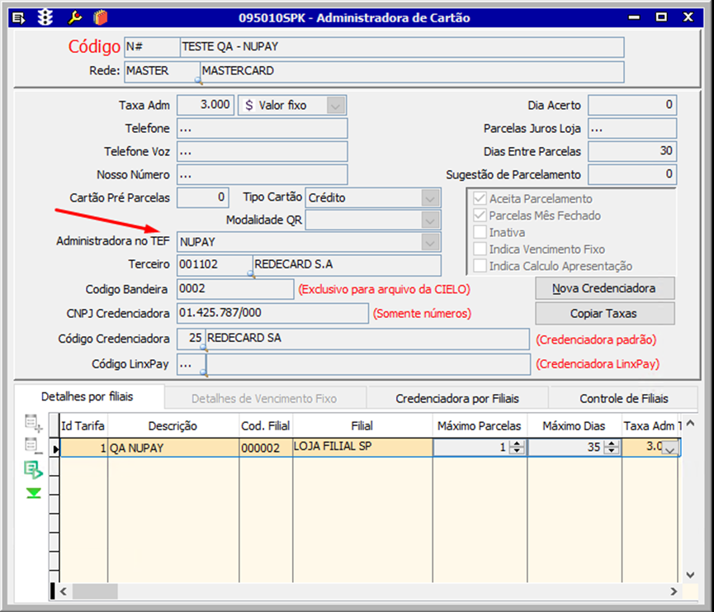
Task: Toggle Aceita Parcelamento checkbox
Action: tap(480, 198)
